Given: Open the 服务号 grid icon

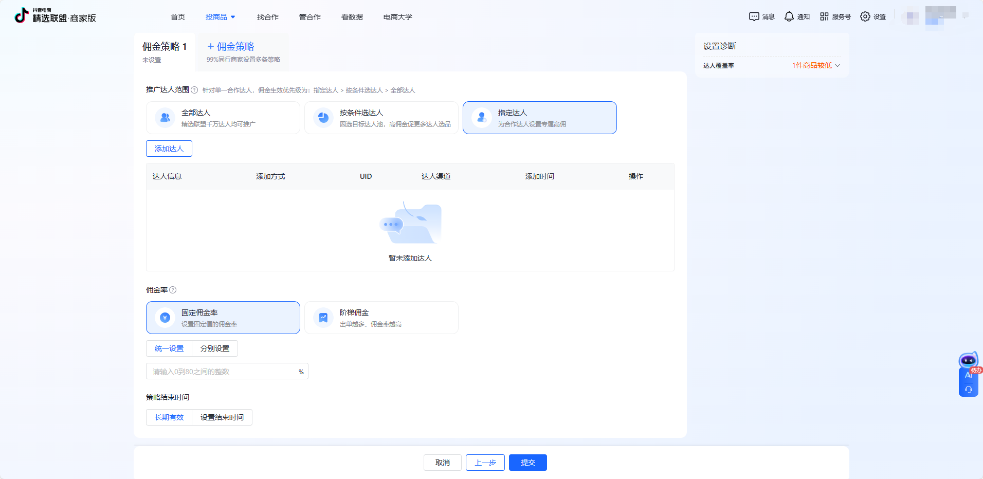Looking at the screenshot, I should point(824,16).
